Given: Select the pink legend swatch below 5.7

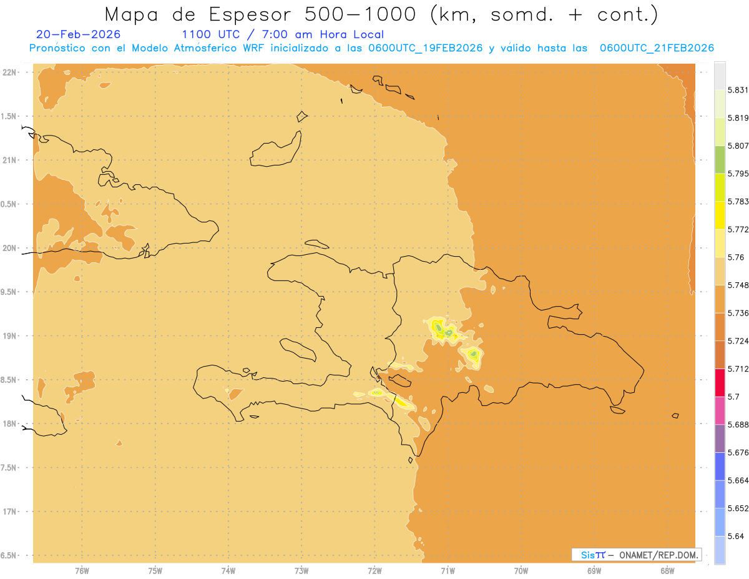Looking at the screenshot, I should tap(720, 410).
